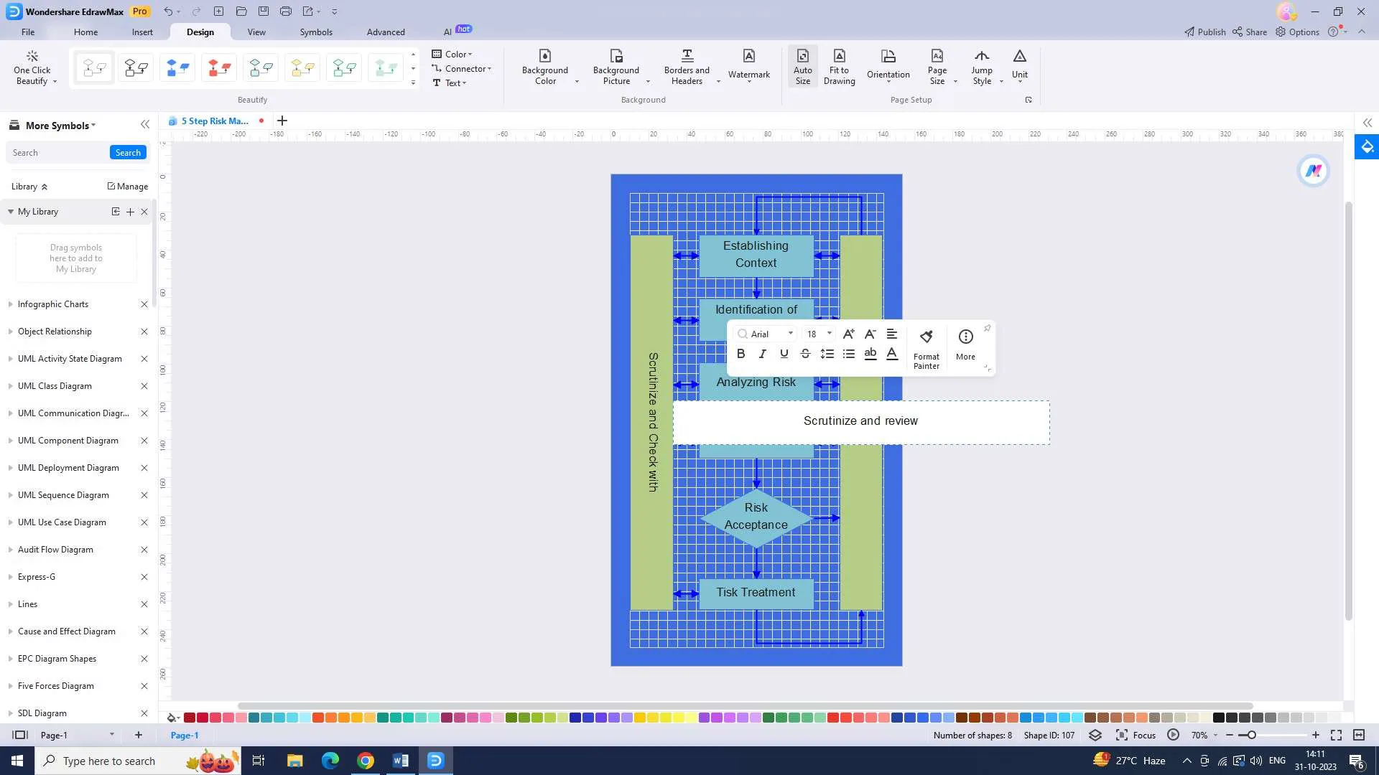Select the One Click Beautify tool
Screen dimensions: 1379x775
(33, 67)
